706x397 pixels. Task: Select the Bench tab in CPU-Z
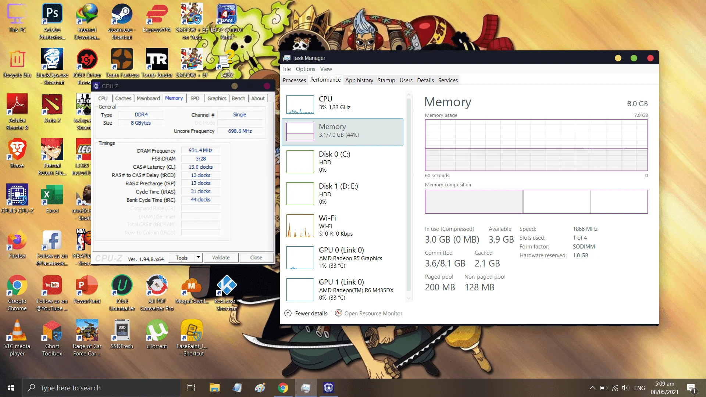click(x=238, y=98)
